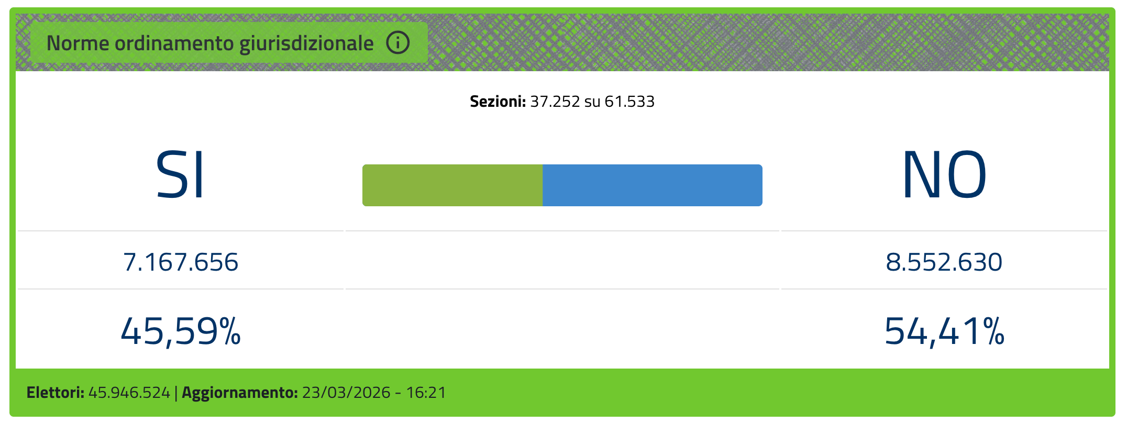Click the NO vote count 8.552.630
This screenshot has width=1127, height=423.
(944, 262)
